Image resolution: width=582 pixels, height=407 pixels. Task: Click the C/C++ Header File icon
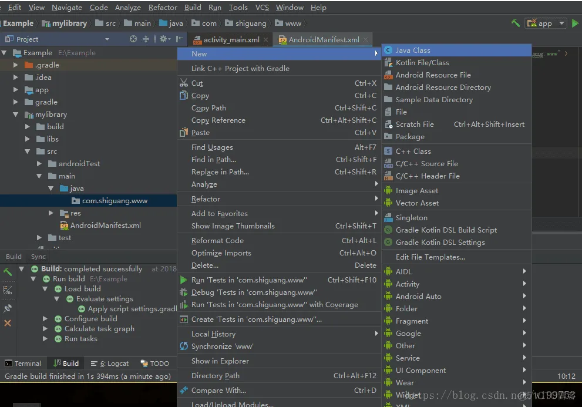tap(388, 176)
